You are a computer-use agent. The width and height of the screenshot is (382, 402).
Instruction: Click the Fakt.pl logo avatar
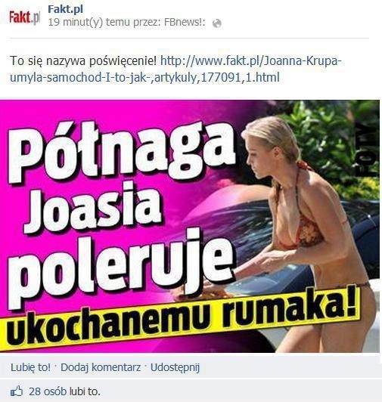point(25,17)
